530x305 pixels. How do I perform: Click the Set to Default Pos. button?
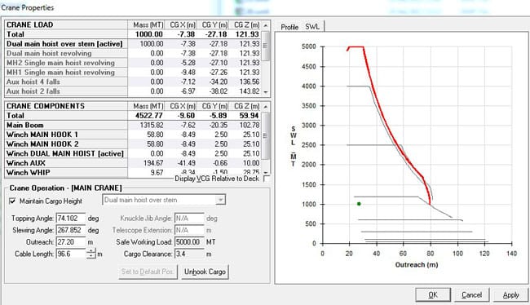148,272
